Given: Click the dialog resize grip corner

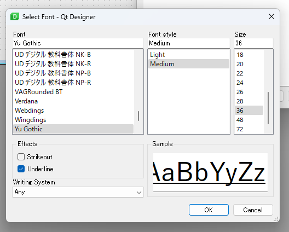Looking at the screenshot, I should 276,219.
